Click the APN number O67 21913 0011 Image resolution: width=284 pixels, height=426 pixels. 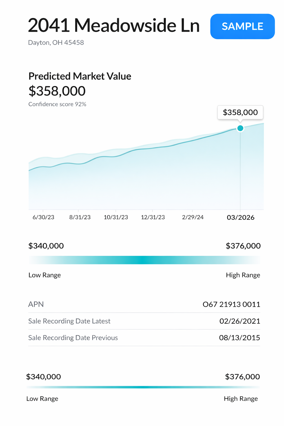231,305
